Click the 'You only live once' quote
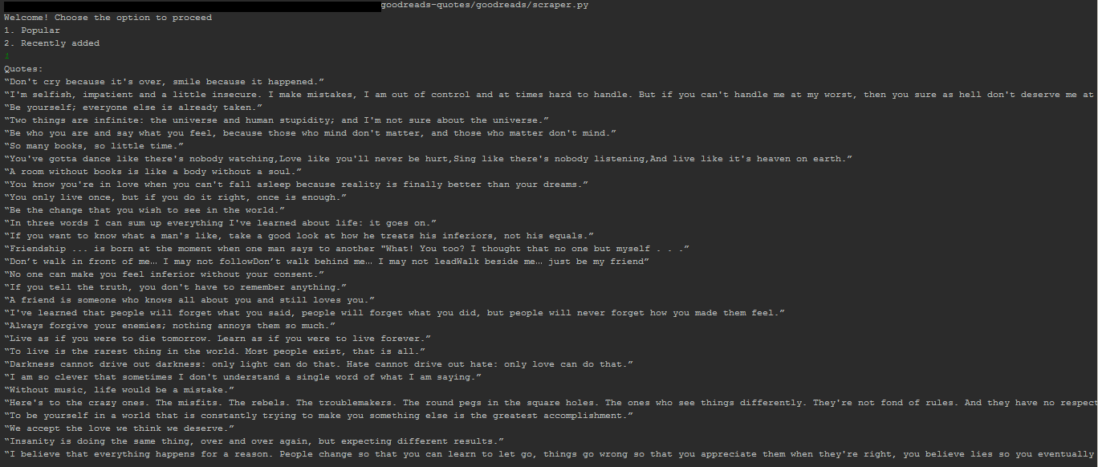 point(176,197)
